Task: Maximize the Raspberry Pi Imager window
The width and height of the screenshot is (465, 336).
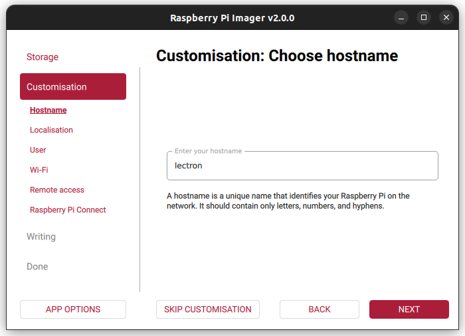Action: point(423,17)
